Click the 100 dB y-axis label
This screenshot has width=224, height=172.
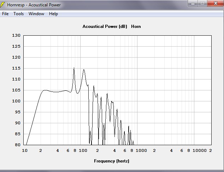point(16,101)
